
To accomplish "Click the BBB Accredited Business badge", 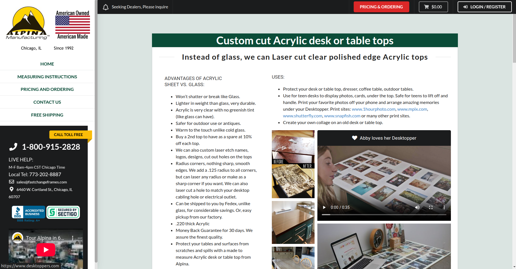I will coord(28,212).
